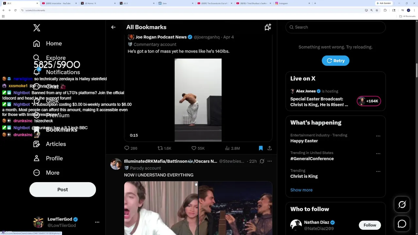
Task: Reload the page in browser
Action: pos(15,10)
